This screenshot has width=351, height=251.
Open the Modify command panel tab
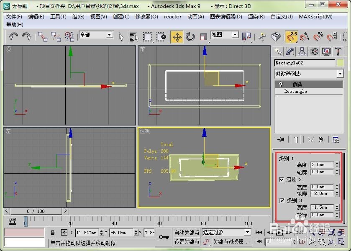click(x=290, y=52)
